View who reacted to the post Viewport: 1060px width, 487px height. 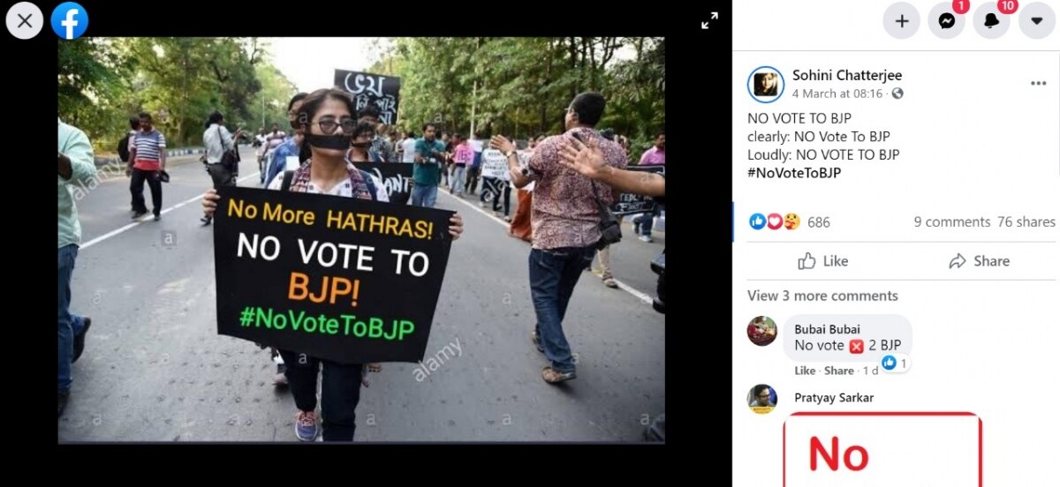789,222
